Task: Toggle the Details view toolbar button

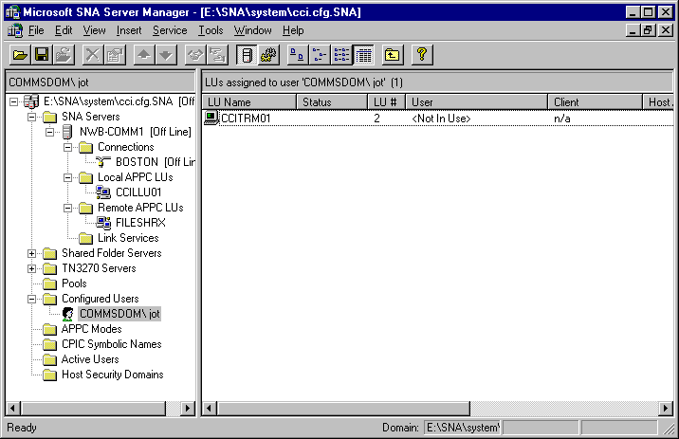Action: 363,54
